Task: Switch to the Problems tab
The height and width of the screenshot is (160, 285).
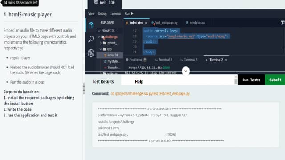Action: (x=136, y=60)
